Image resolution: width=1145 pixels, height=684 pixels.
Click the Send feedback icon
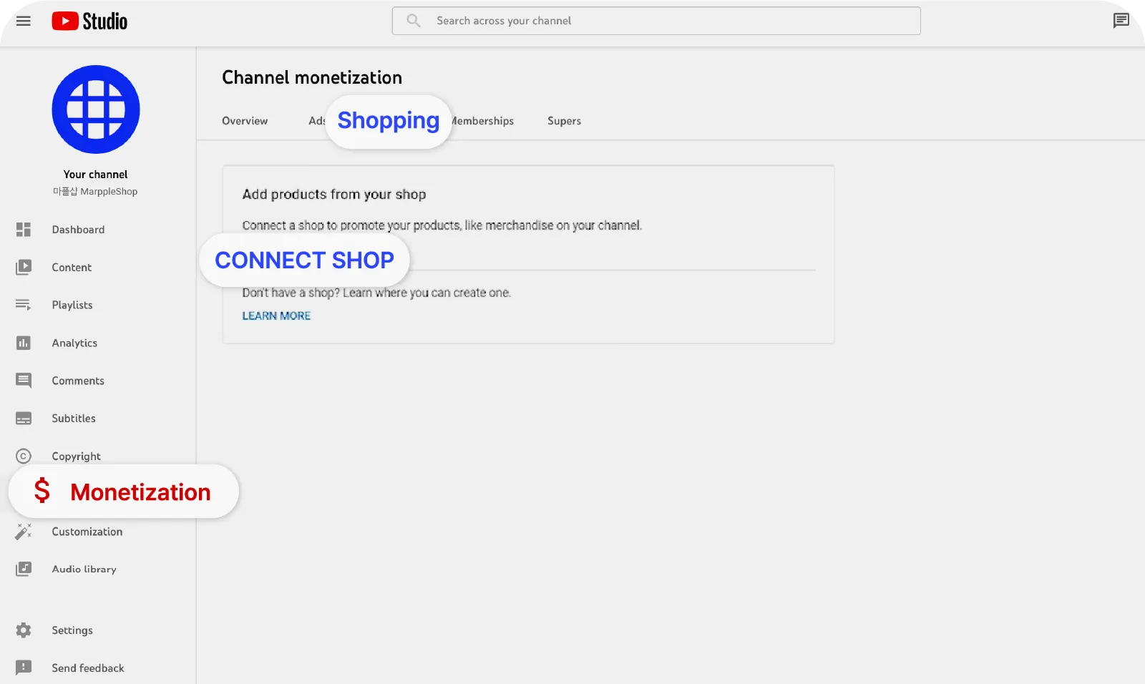pos(24,668)
